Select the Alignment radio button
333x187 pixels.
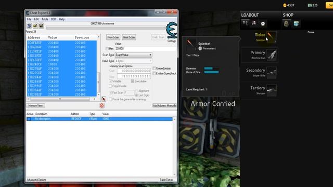136,91
